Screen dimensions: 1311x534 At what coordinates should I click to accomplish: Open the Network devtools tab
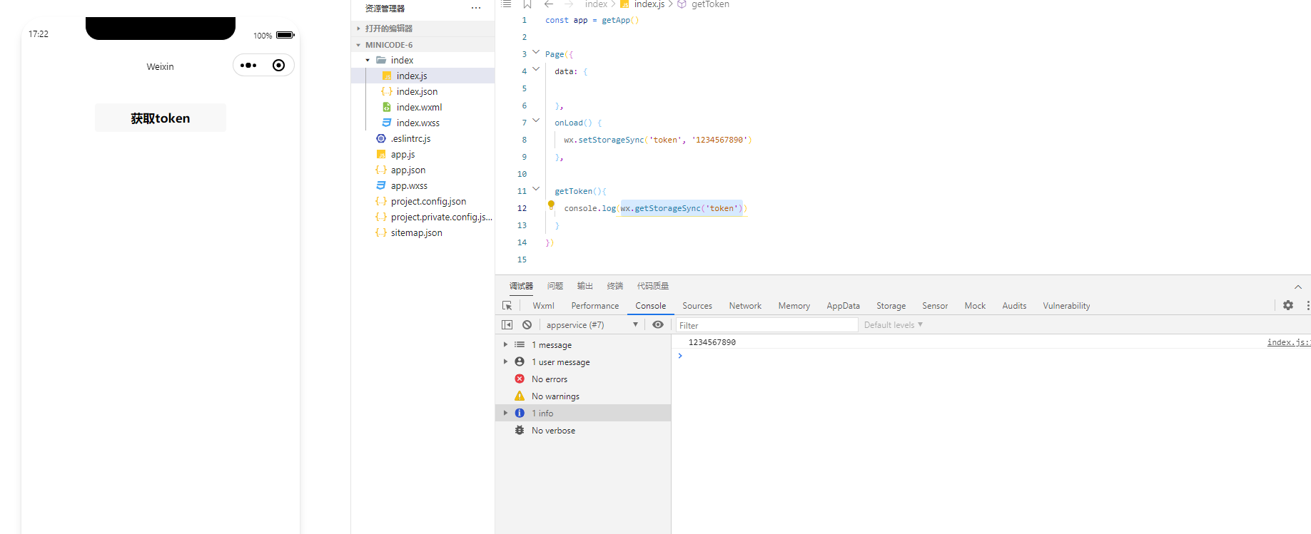[x=745, y=306]
